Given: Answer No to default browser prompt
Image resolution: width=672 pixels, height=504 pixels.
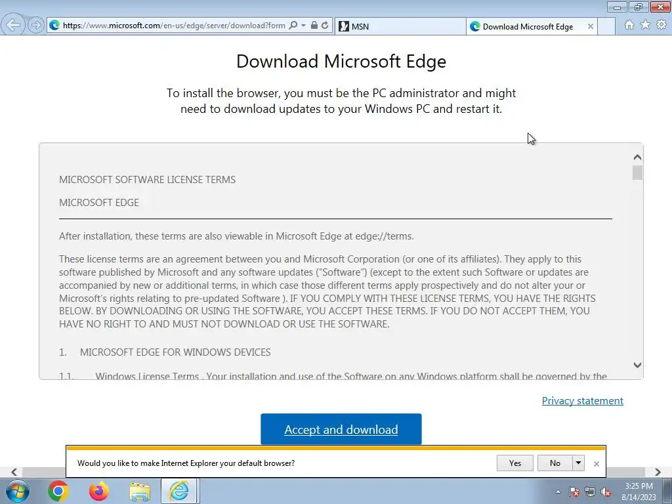Looking at the screenshot, I should pyautogui.click(x=555, y=463).
